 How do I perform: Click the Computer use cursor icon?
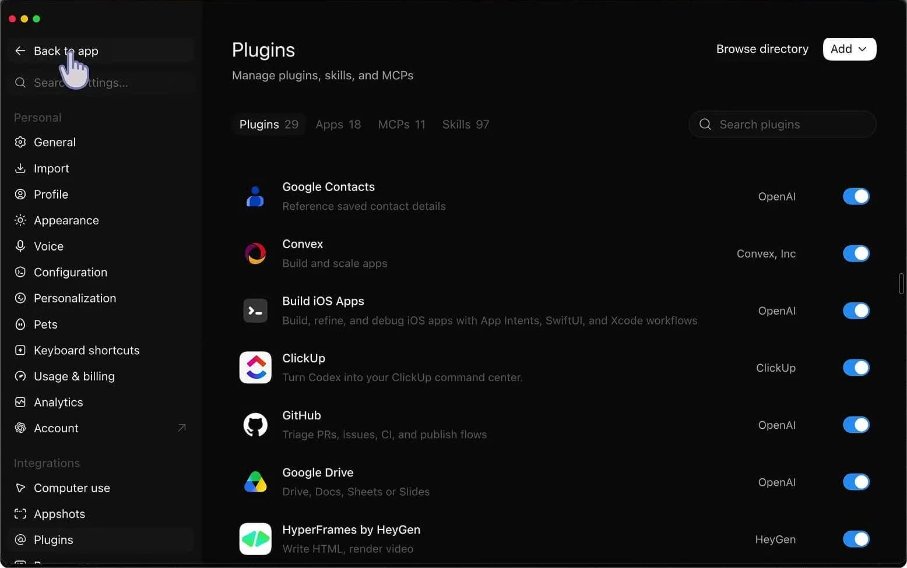(20, 488)
